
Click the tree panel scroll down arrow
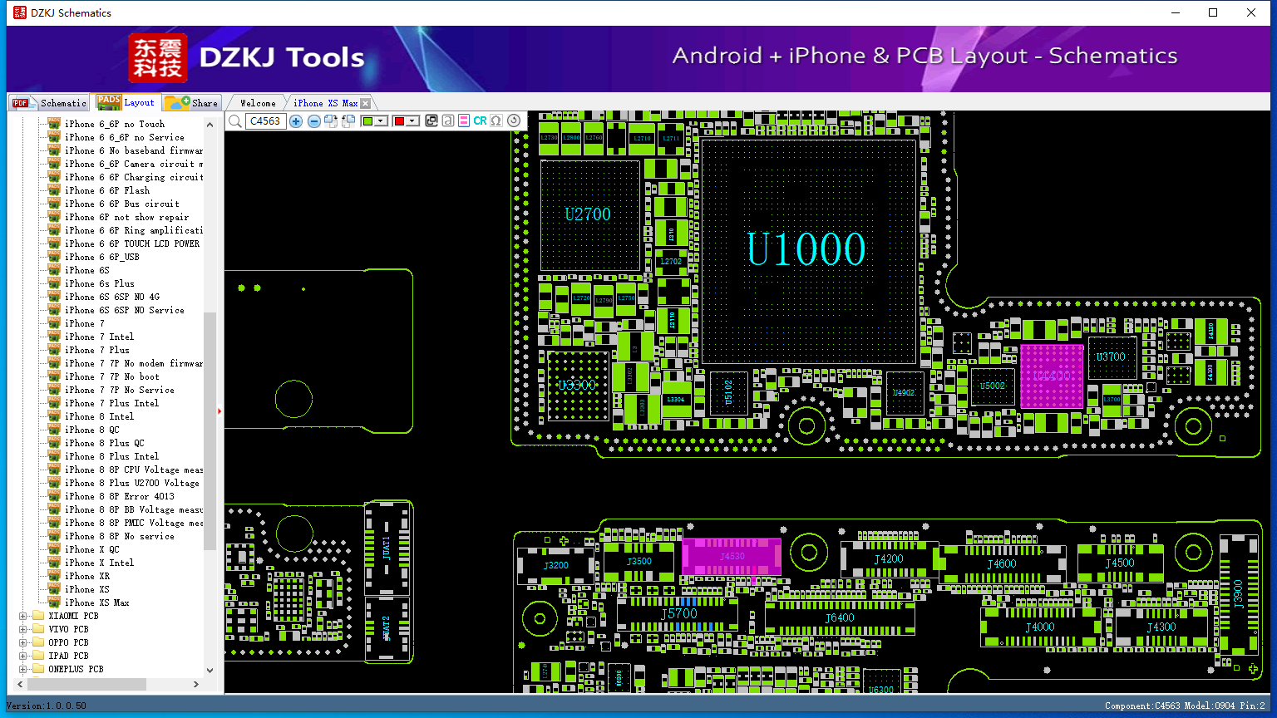click(x=210, y=670)
